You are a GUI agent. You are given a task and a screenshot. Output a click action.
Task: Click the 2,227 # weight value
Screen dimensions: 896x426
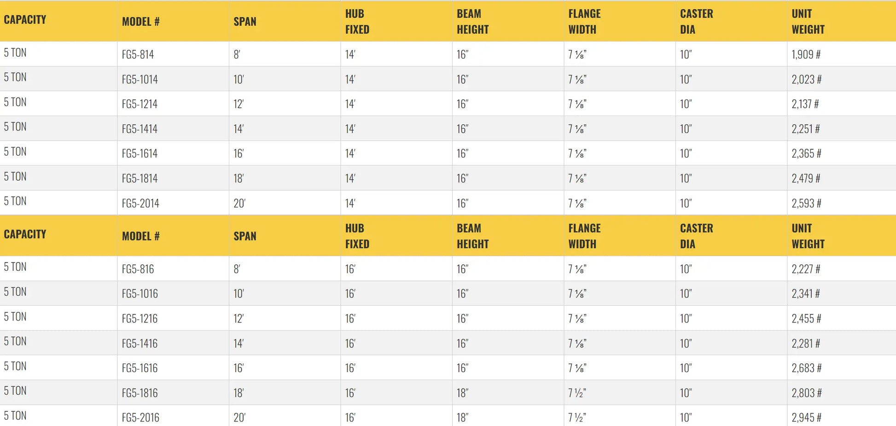point(806,269)
